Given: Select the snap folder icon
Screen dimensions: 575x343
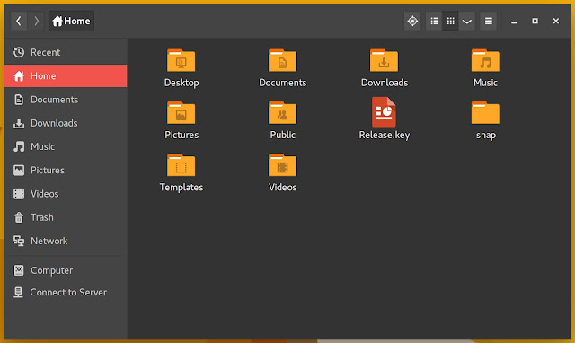Looking at the screenshot, I should pos(485,113).
